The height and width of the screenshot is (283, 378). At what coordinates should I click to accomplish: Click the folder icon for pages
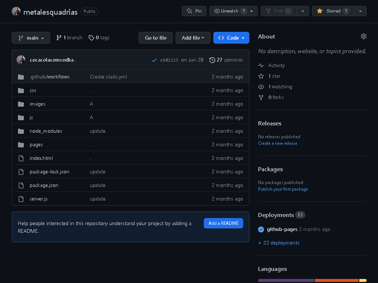pyautogui.click(x=21, y=145)
